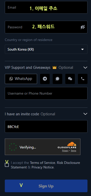Choose the Signal messenger icon

coord(57,79)
